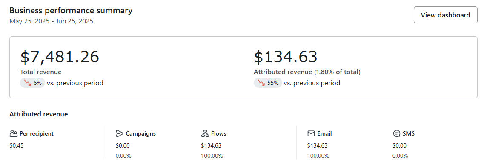Click the Attributed revenue down-trend arrow icon
This screenshot has height=168, width=487.
(x=261, y=83)
